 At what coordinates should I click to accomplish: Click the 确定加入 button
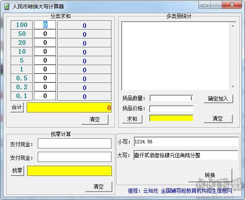click(x=218, y=99)
